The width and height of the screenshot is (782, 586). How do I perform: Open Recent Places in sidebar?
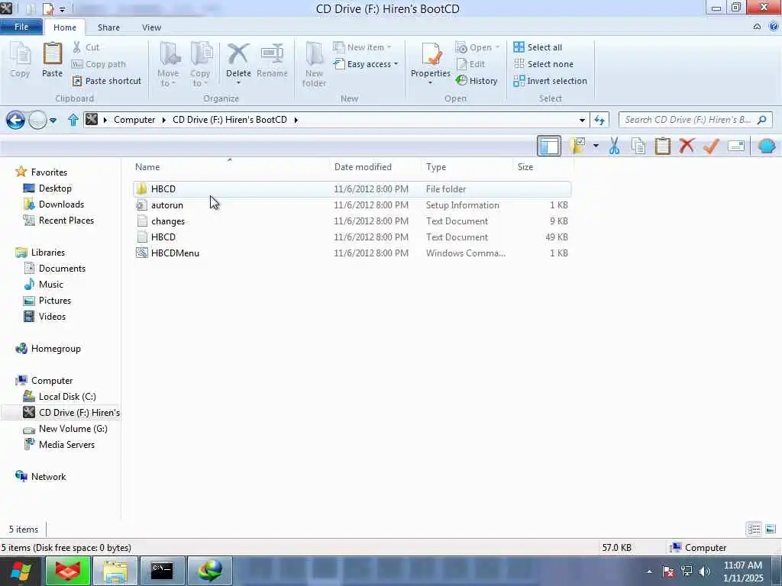[66, 221]
